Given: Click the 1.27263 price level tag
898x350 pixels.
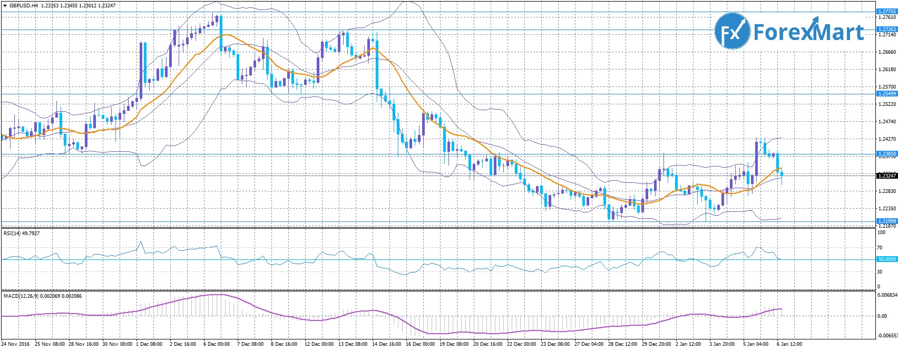Looking at the screenshot, I should [x=886, y=30].
